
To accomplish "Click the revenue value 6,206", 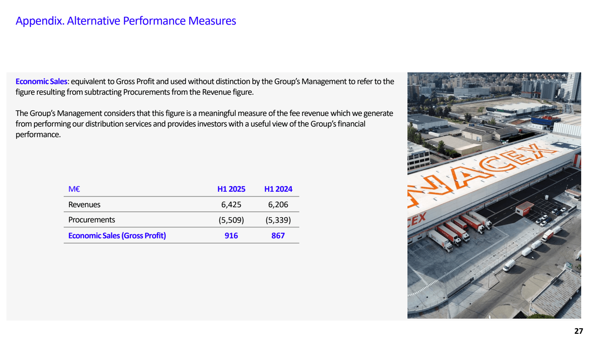I will coord(278,205).
